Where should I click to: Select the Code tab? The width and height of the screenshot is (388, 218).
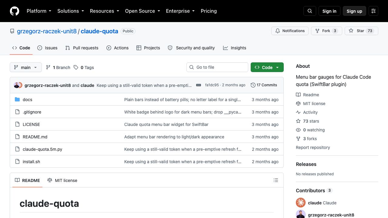[x=21, y=48]
